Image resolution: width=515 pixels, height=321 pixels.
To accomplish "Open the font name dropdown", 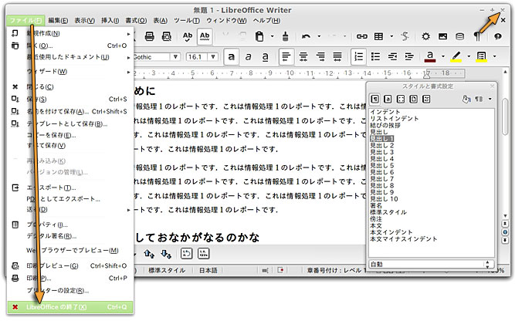I will click(175, 57).
